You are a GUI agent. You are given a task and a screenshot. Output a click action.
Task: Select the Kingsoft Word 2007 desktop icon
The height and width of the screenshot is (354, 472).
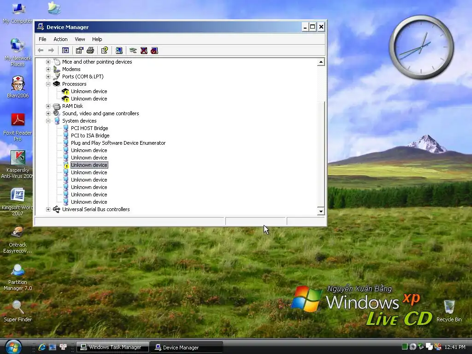pos(18,202)
